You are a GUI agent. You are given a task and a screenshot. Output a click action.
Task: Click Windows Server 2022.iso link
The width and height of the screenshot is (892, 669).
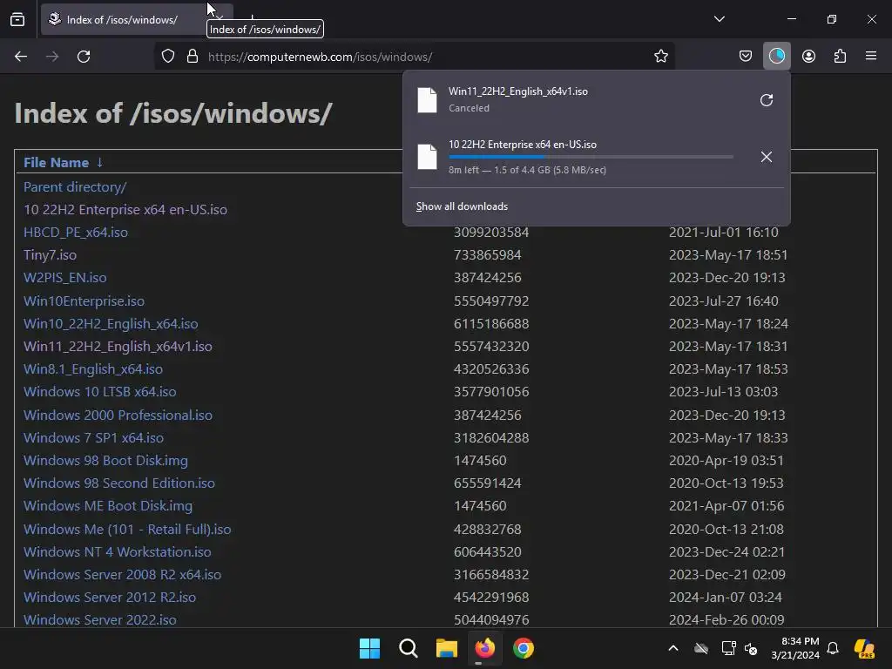point(100,620)
